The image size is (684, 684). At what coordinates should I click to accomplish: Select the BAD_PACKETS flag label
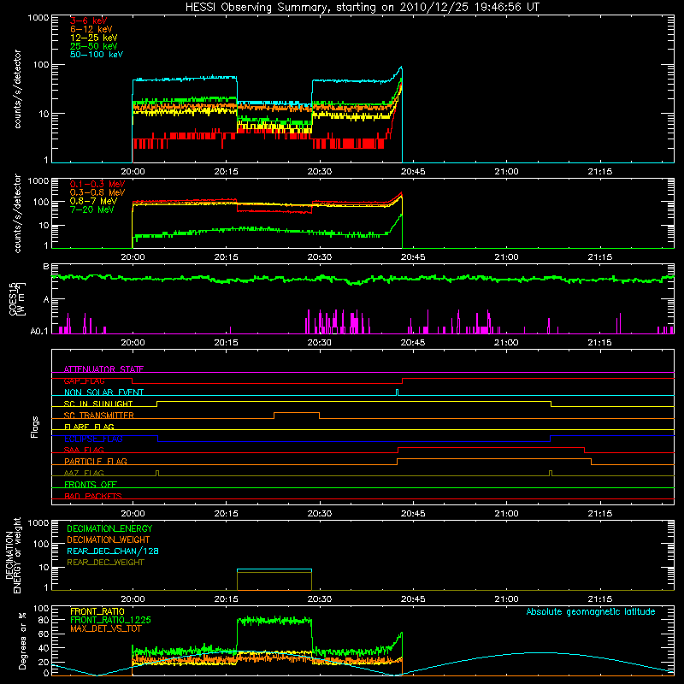pos(93,496)
